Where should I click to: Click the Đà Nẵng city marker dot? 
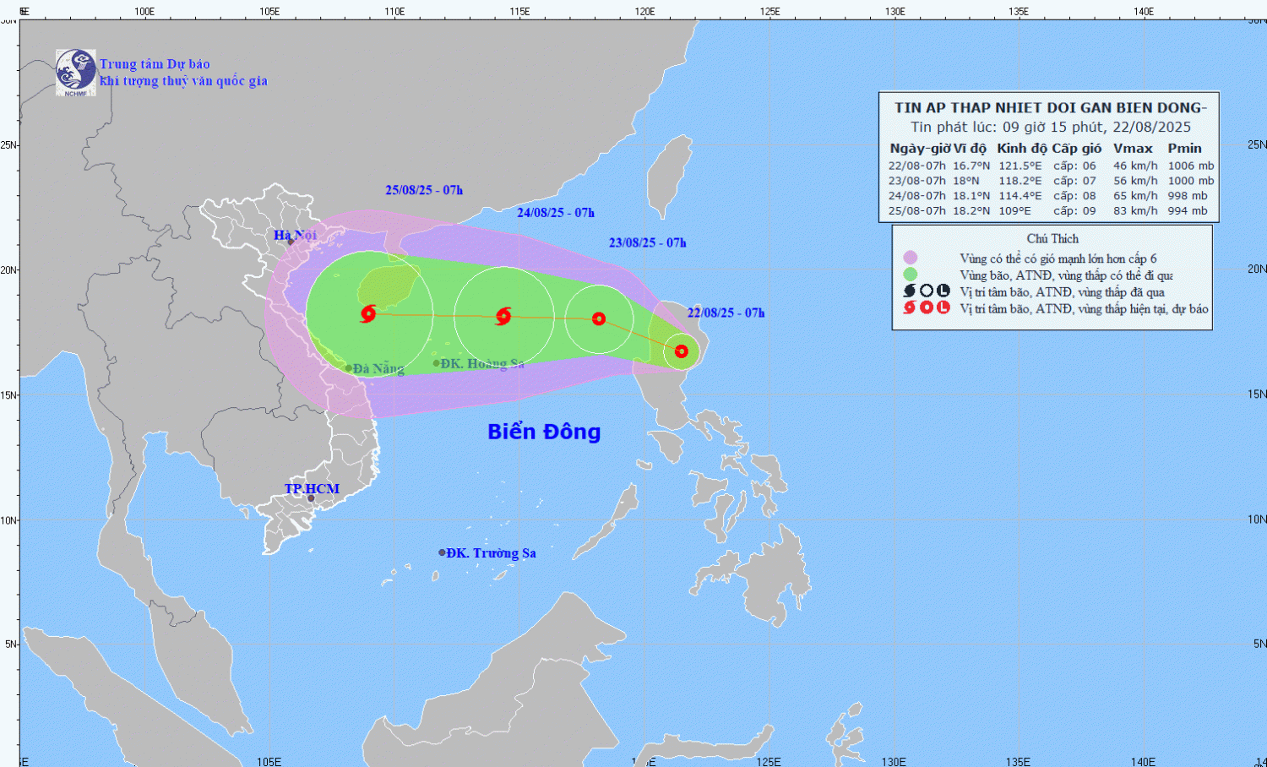click(x=349, y=368)
